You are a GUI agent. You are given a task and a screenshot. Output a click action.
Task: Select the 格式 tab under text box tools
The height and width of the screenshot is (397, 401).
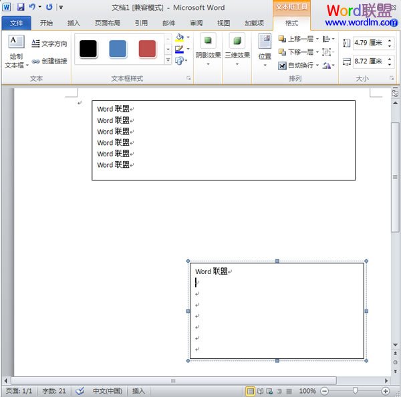(x=291, y=23)
